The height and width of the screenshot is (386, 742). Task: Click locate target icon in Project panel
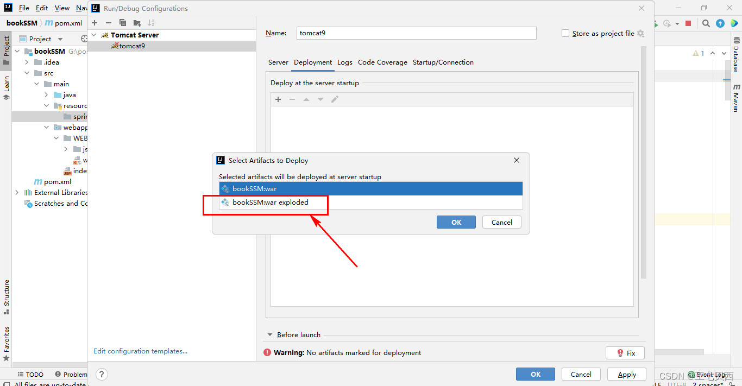[x=84, y=39]
